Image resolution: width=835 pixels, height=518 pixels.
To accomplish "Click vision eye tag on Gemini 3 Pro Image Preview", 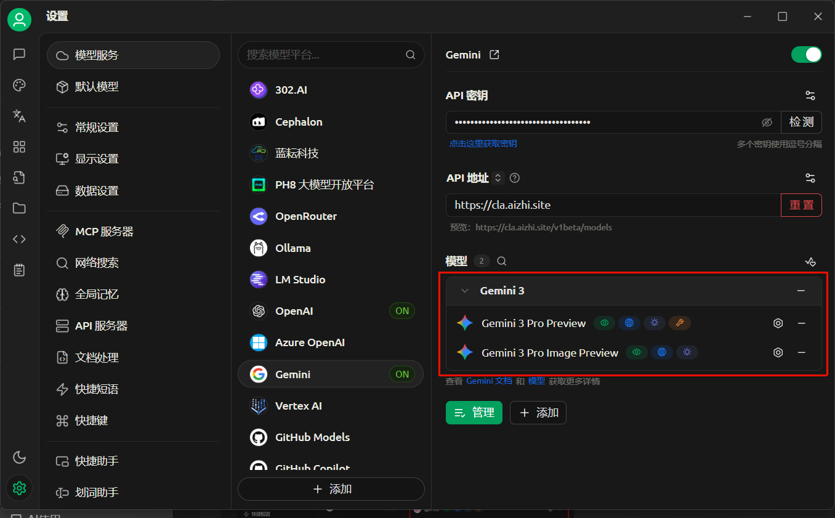I will tap(637, 352).
